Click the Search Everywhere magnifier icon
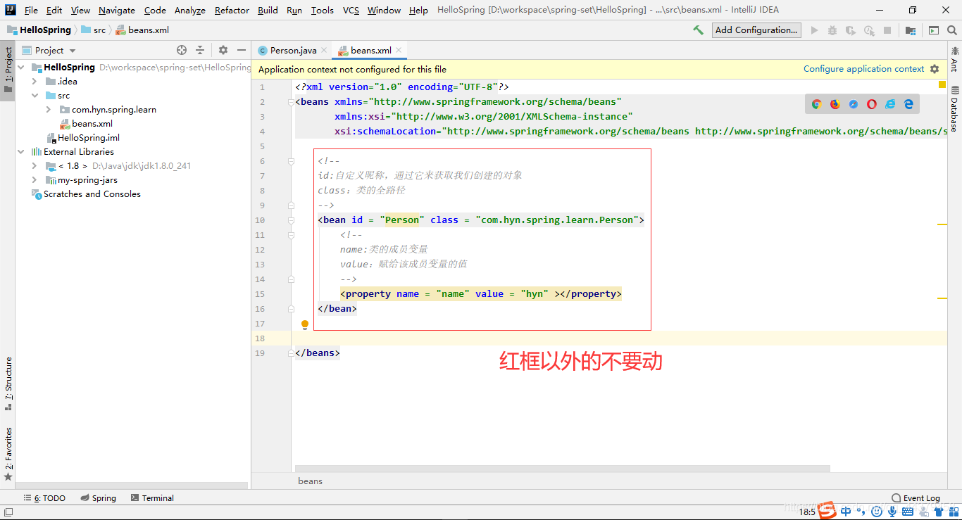 click(952, 30)
